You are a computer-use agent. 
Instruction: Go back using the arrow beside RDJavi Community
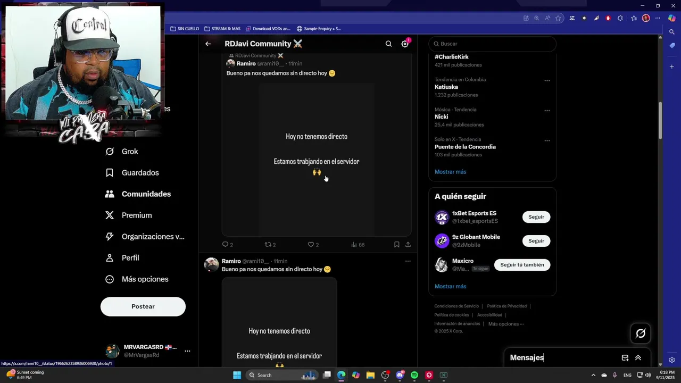208,44
